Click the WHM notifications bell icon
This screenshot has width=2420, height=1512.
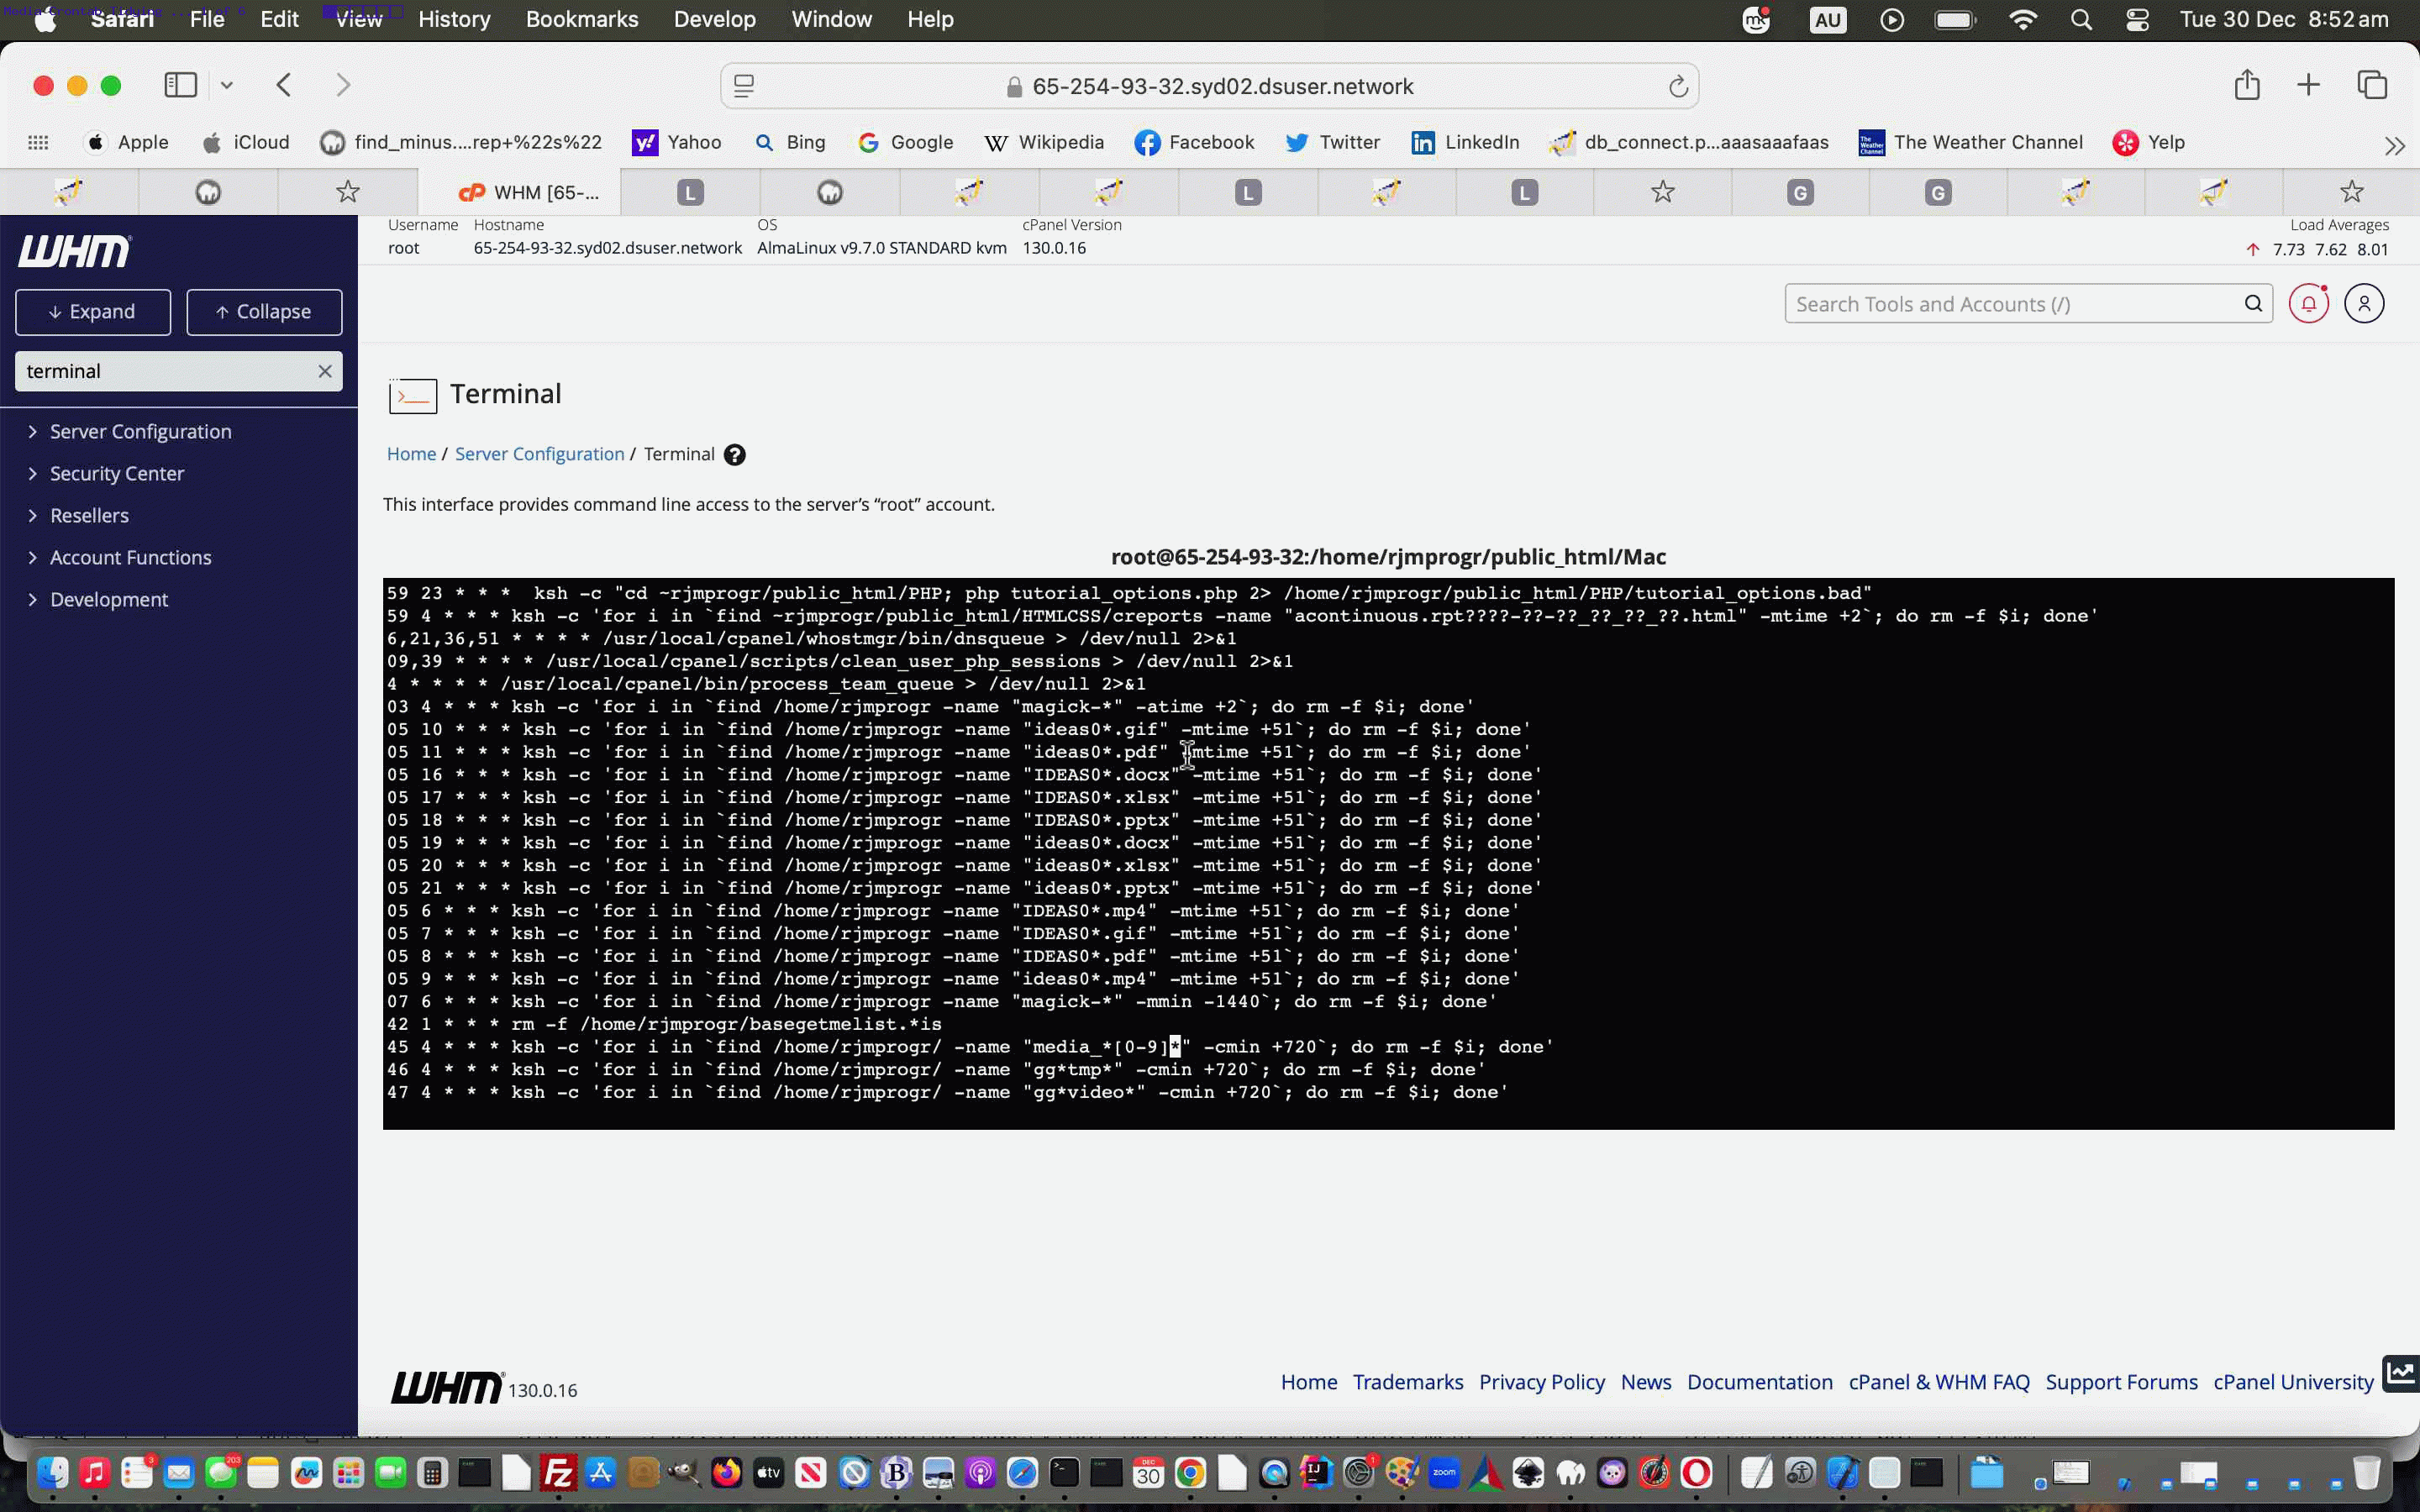click(2308, 303)
